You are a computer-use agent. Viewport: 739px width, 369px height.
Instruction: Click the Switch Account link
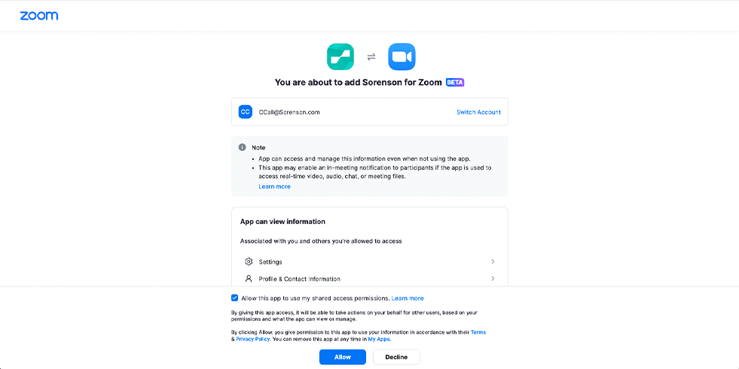coord(478,112)
